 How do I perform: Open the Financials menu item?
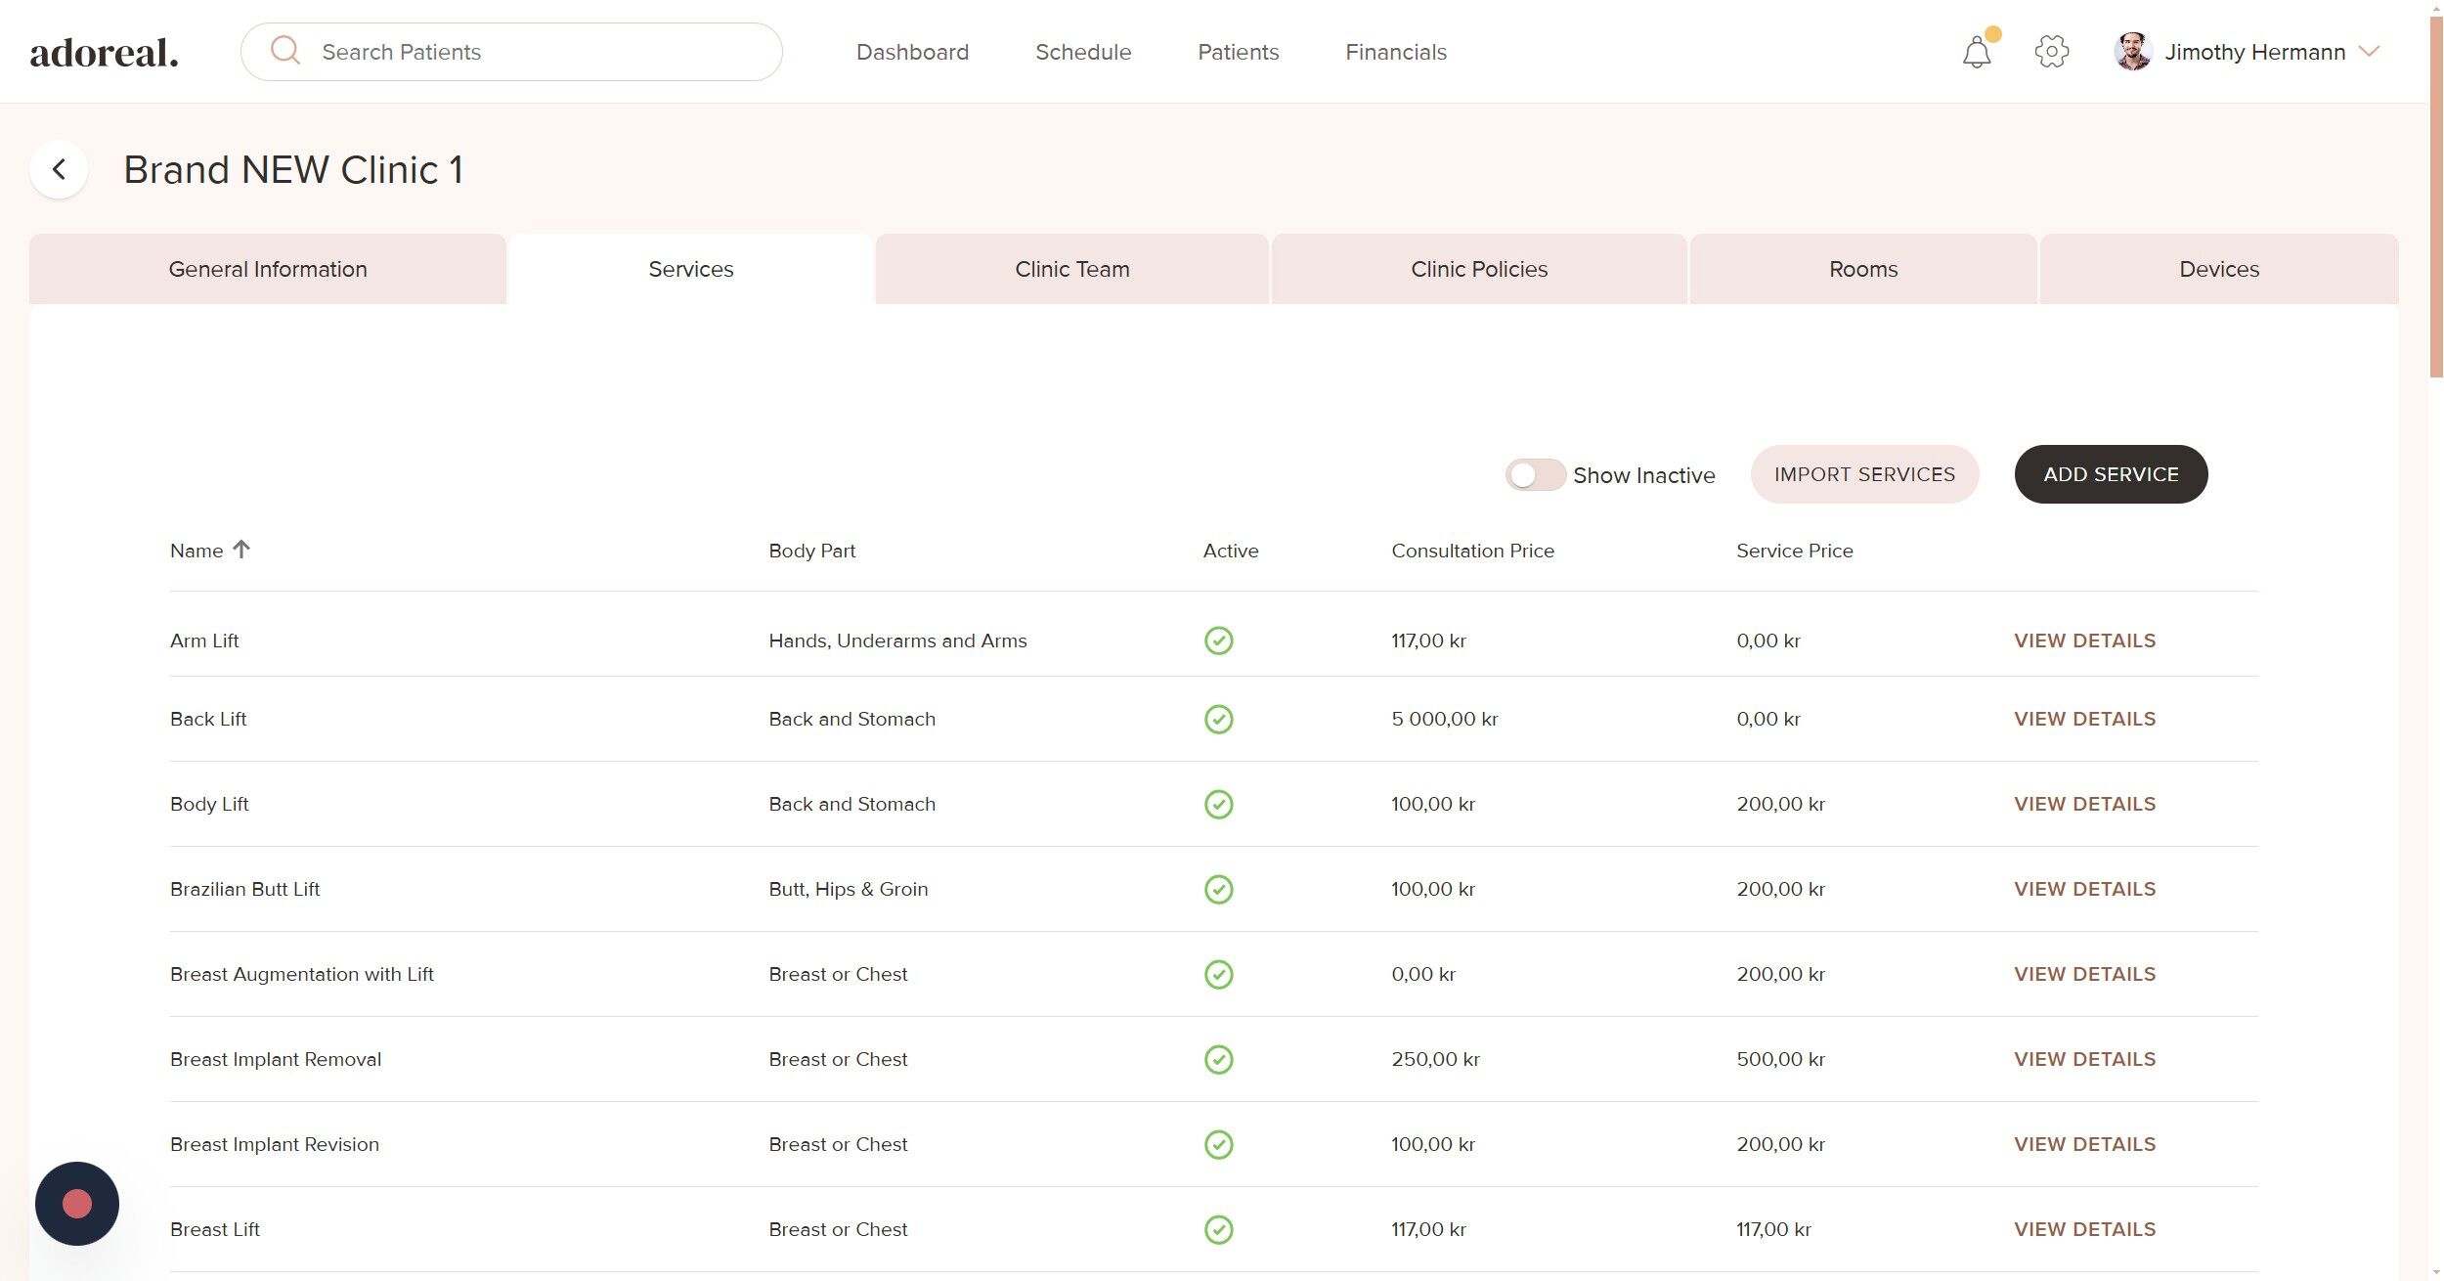1395,52
